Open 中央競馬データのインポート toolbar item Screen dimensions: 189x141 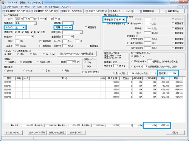coord(16,11)
